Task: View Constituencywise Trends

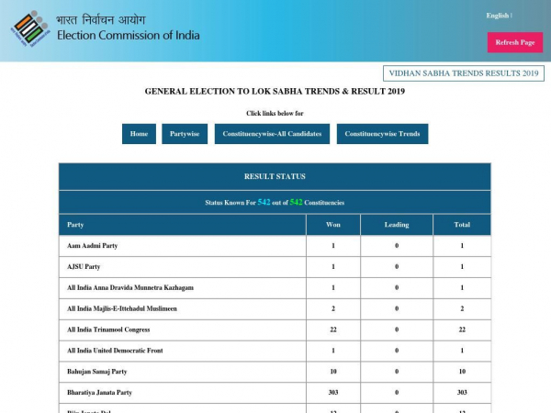Action: [x=382, y=134]
